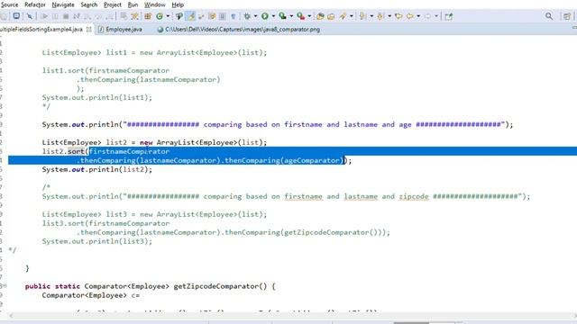This screenshot has height=324, width=577.
Task: Toggle Block Selection mode icon
Action: 223,16
